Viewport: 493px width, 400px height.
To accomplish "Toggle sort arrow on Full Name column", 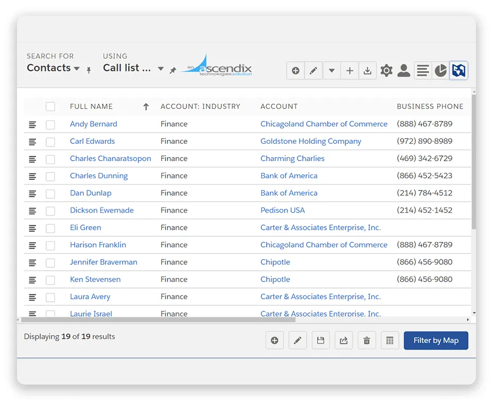I will [x=146, y=107].
